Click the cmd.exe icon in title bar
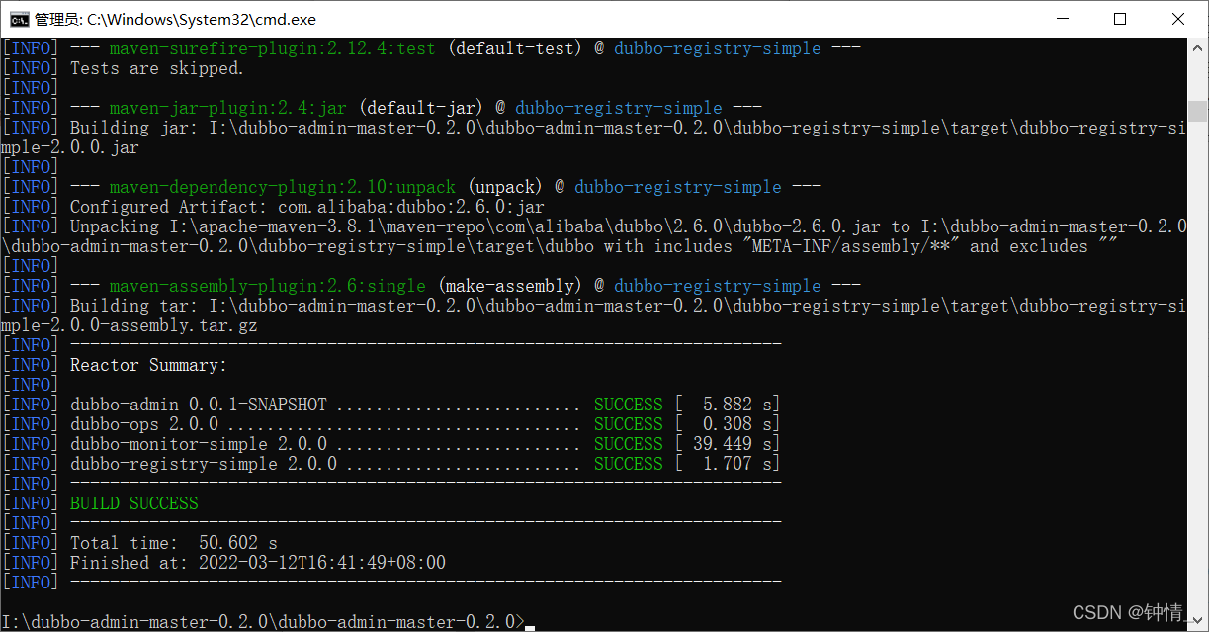Viewport: 1209px width, 632px height. [x=18, y=19]
